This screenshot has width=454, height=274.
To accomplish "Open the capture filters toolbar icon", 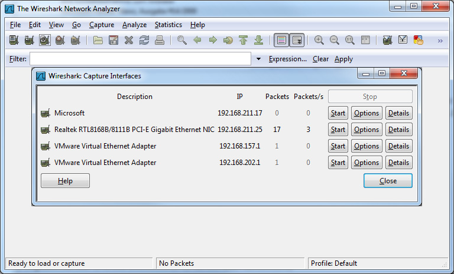I will coord(387,40).
